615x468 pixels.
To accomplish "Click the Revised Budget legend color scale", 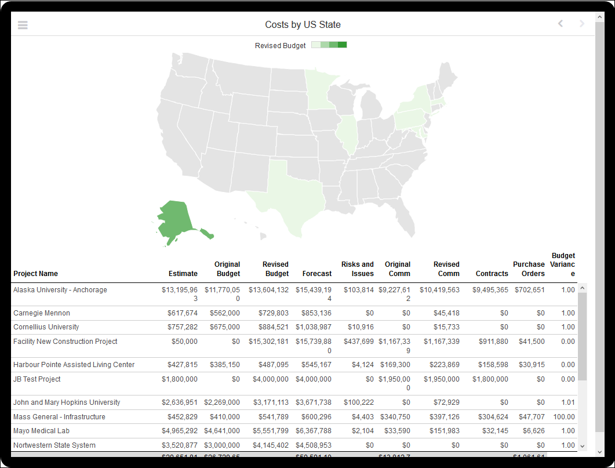I will [x=329, y=45].
